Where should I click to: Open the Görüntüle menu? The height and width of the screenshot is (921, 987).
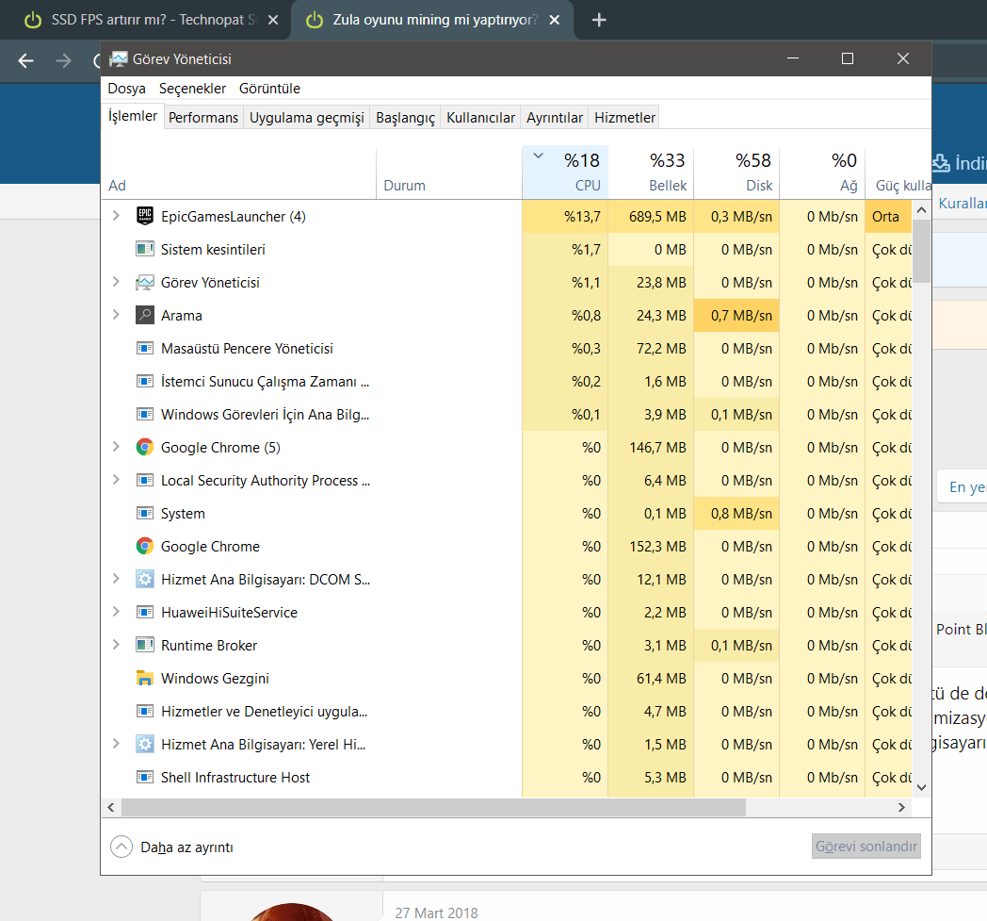(x=269, y=89)
